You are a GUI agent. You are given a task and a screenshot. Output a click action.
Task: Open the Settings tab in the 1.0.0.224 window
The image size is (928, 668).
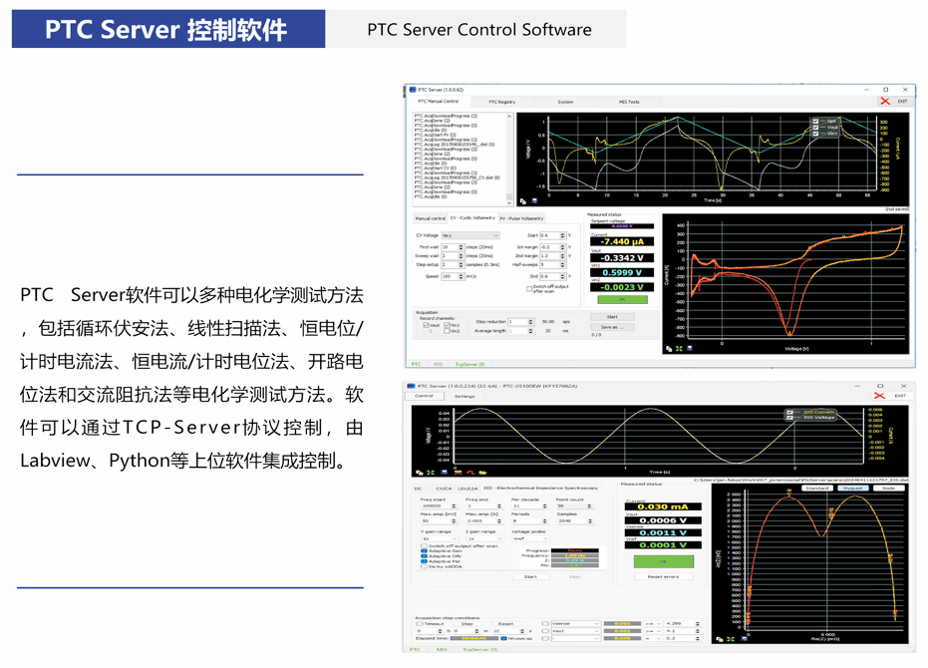464,396
